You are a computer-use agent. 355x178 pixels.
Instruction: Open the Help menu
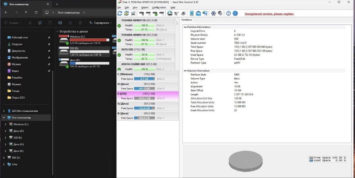173,7
